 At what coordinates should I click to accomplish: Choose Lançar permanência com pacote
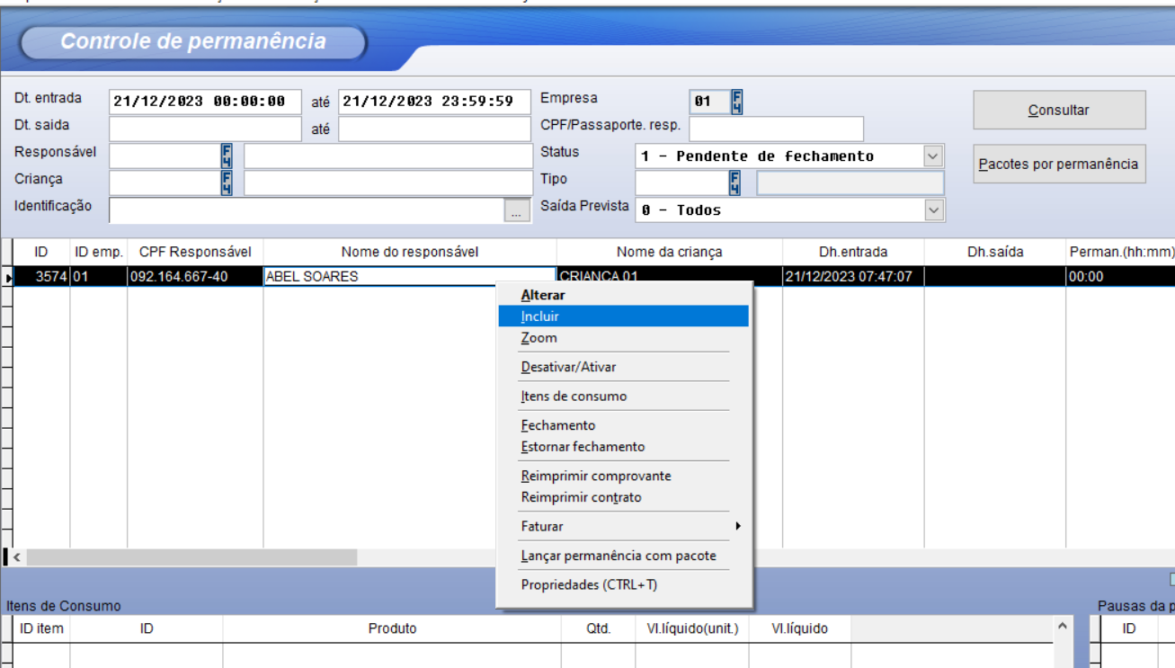tap(619, 556)
